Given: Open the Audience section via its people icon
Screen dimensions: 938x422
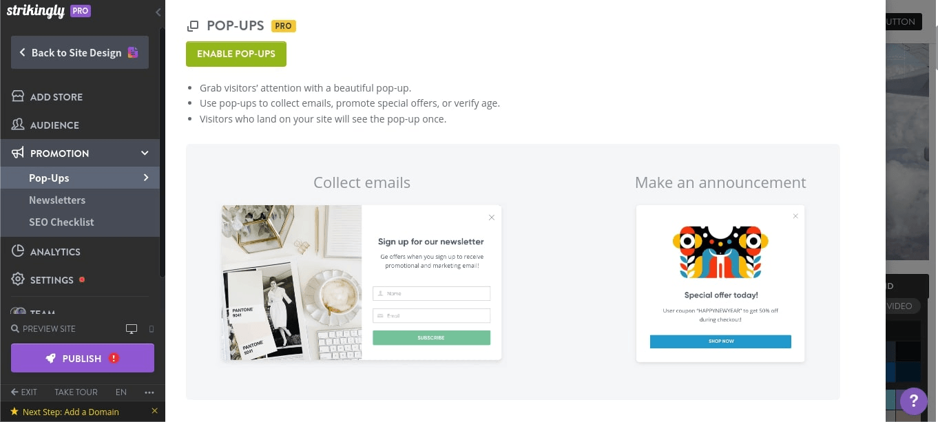Looking at the screenshot, I should [x=18, y=125].
